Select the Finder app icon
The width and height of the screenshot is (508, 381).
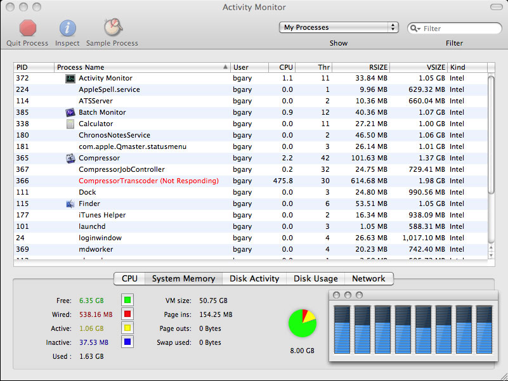(x=70, y=203)
